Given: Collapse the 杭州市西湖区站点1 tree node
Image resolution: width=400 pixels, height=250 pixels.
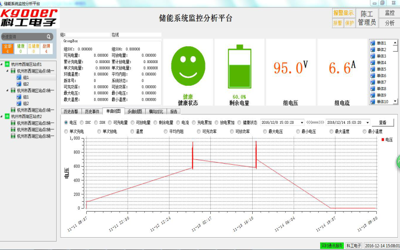Looking at the screenshot, I should click(x=2, y=64).
